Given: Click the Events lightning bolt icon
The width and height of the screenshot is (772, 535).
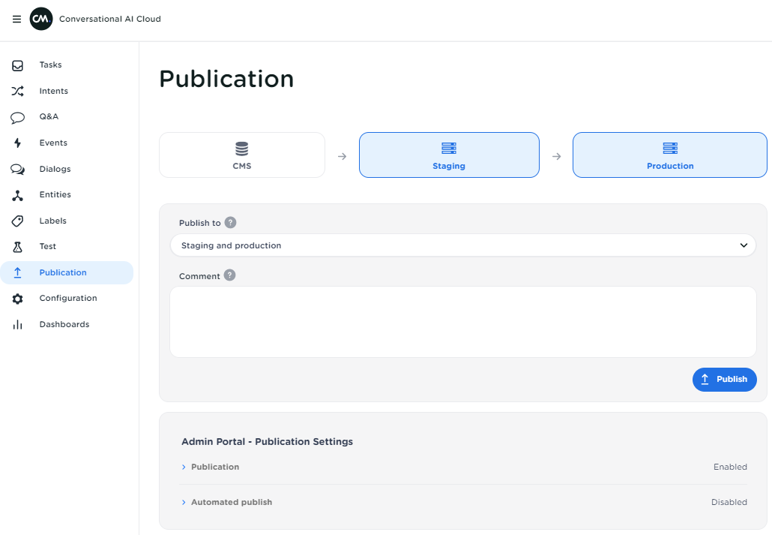Looking at the screenshot, I should click(18, 143).
